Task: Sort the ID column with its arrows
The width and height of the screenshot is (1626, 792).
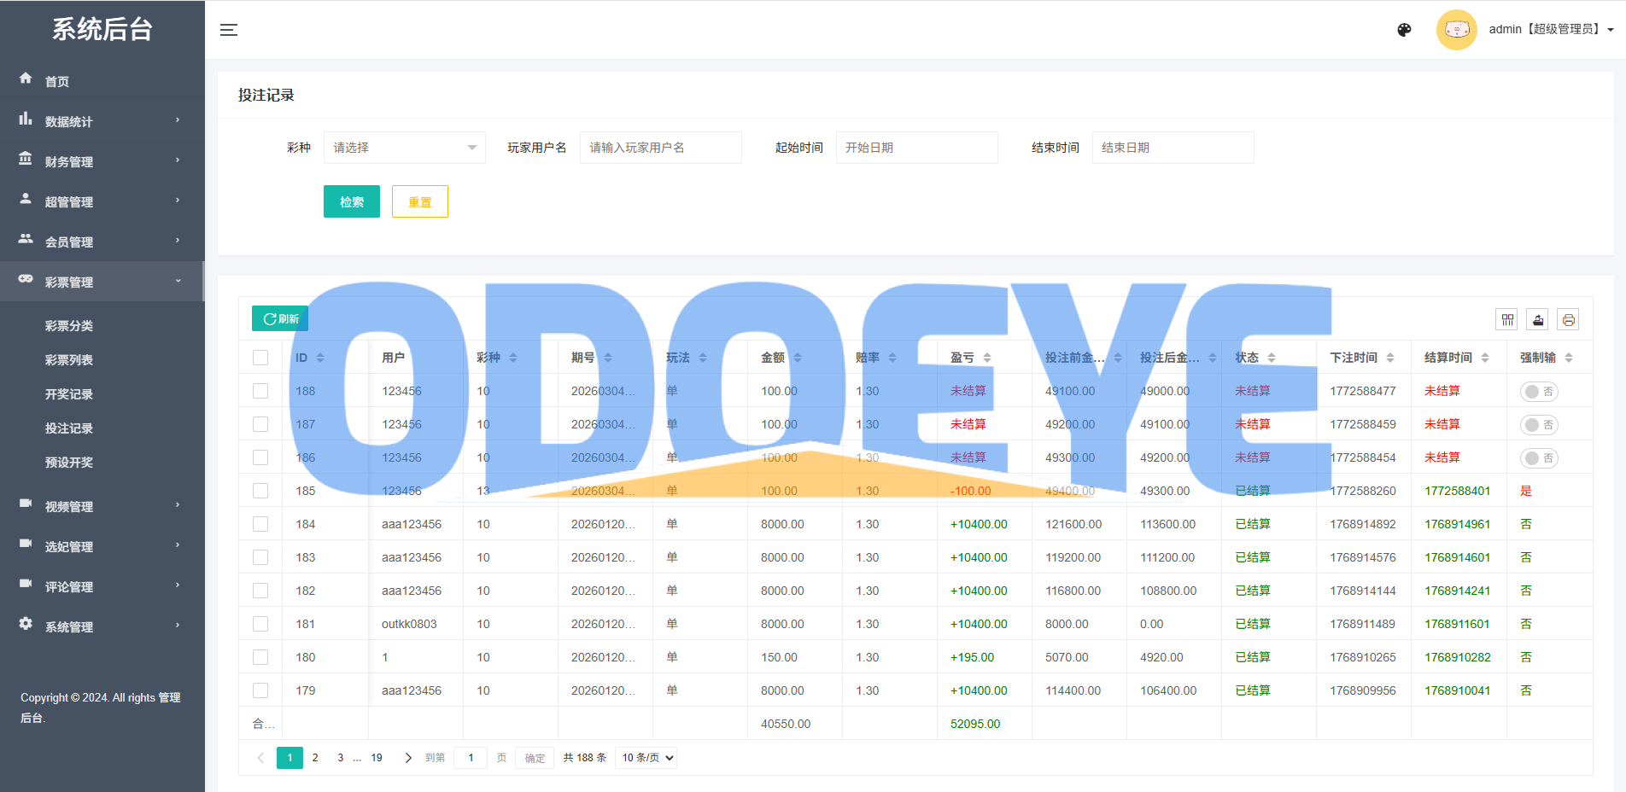Action: (x=320, y=358)
